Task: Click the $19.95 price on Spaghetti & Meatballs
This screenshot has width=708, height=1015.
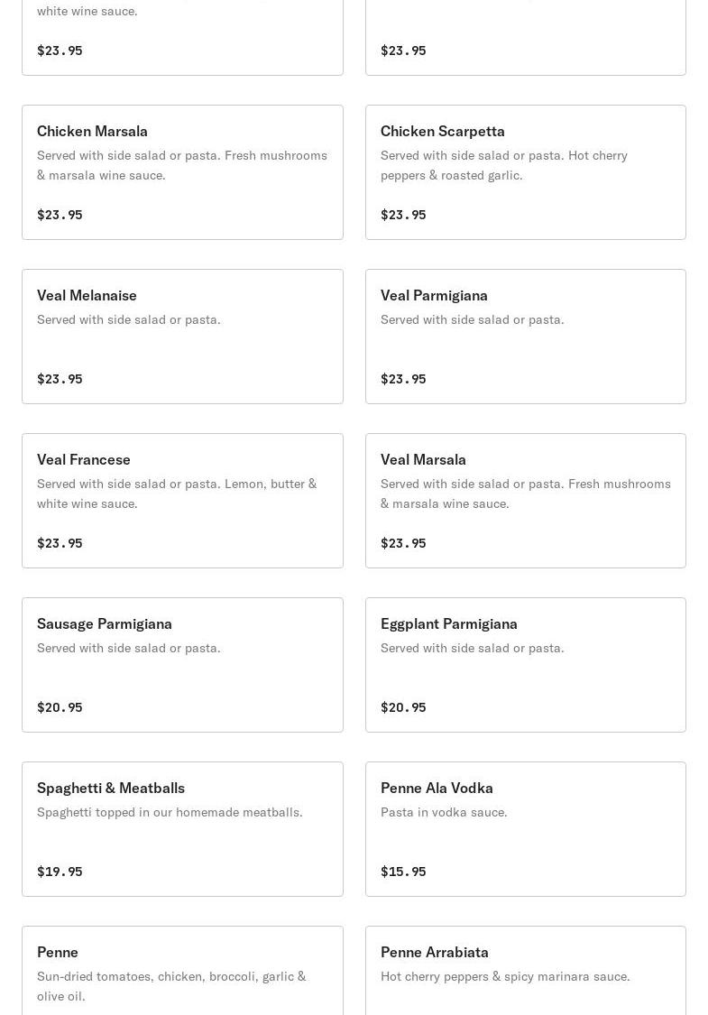Action: pos(60,872)
